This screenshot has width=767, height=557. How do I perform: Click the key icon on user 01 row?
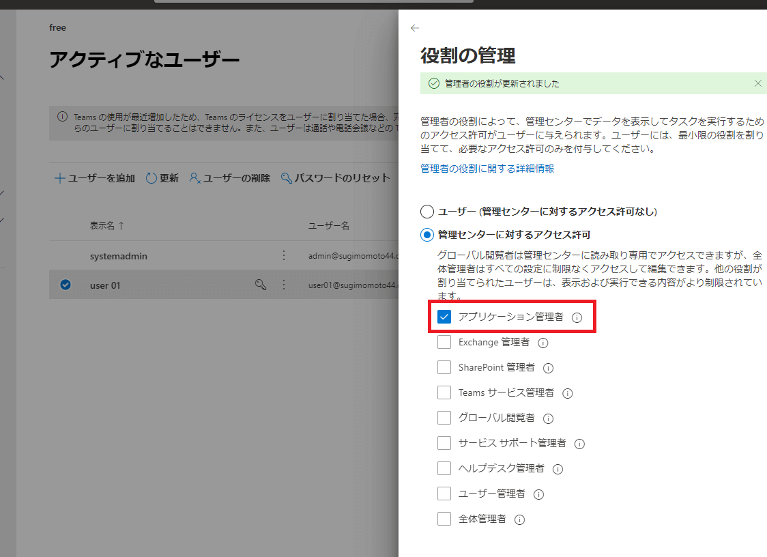point(261,285)
